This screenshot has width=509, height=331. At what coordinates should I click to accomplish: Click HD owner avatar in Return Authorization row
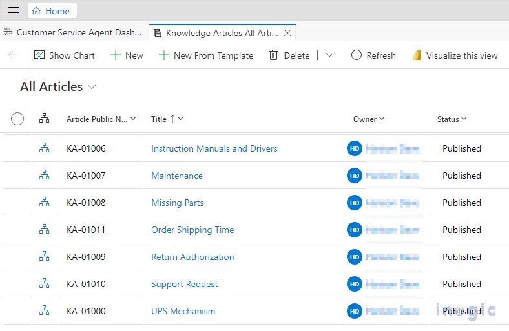355,257
